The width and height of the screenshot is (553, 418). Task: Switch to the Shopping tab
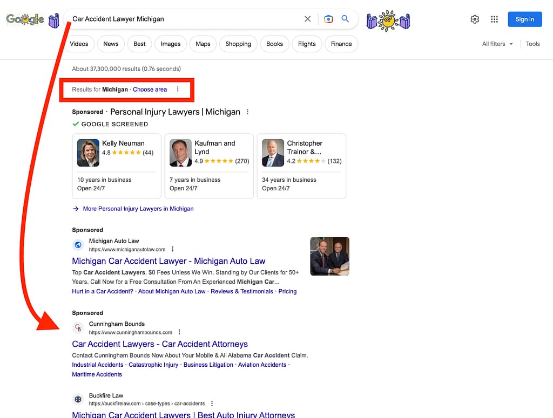tap(238, 44)
